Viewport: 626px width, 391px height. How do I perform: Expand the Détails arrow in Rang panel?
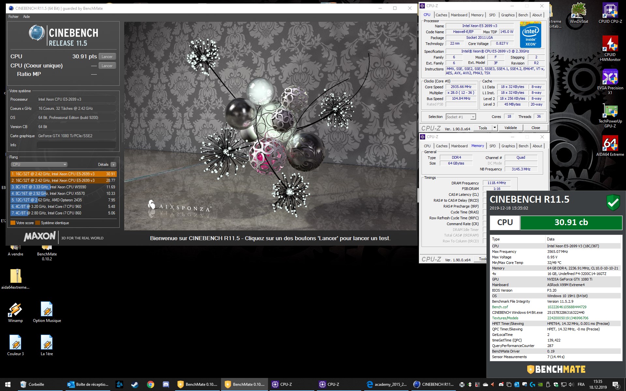coord(113,165)
